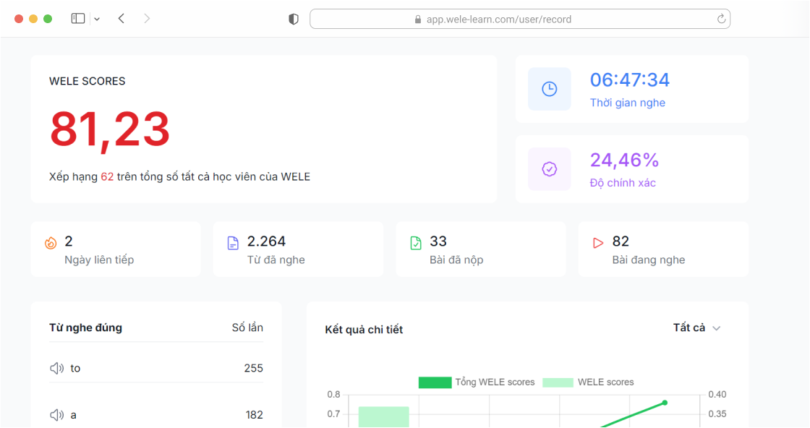Screen dimensions: 810x428
Task: Play audio for the word "to"
Action: pos(57,369)
